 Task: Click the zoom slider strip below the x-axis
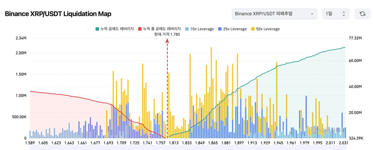click(x=187, y=148)
